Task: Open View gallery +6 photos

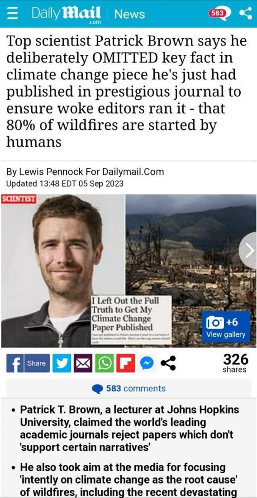Action: click(x=226, y=328)
